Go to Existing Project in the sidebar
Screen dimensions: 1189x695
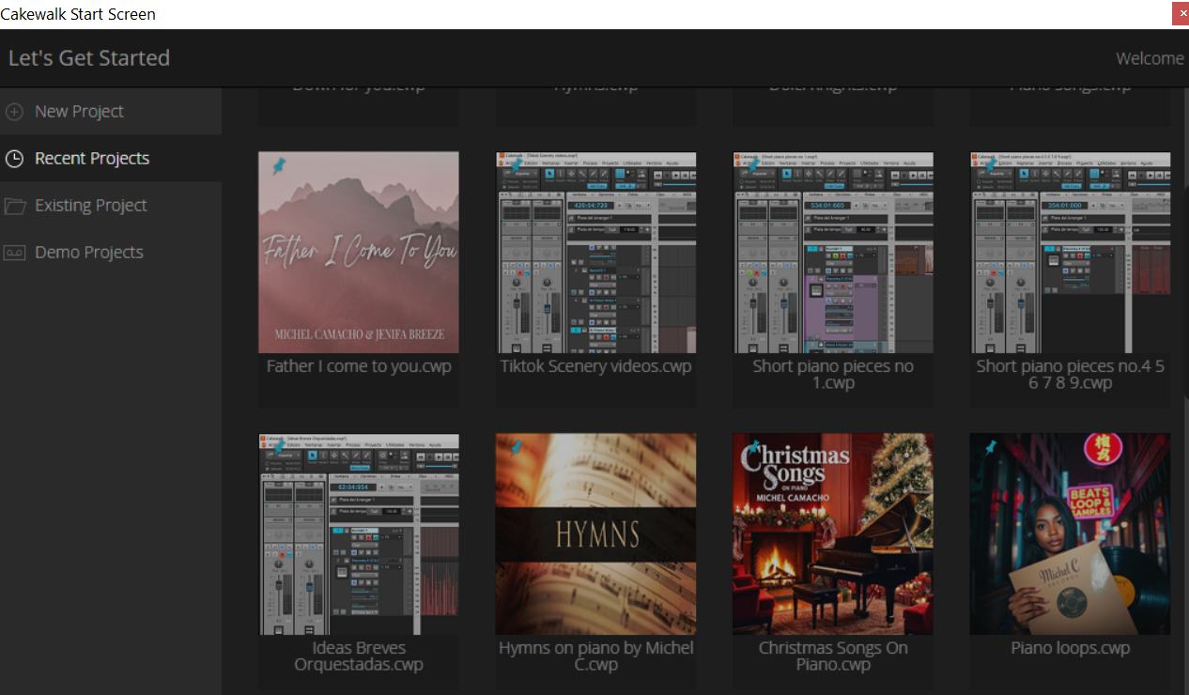[90, 206]
